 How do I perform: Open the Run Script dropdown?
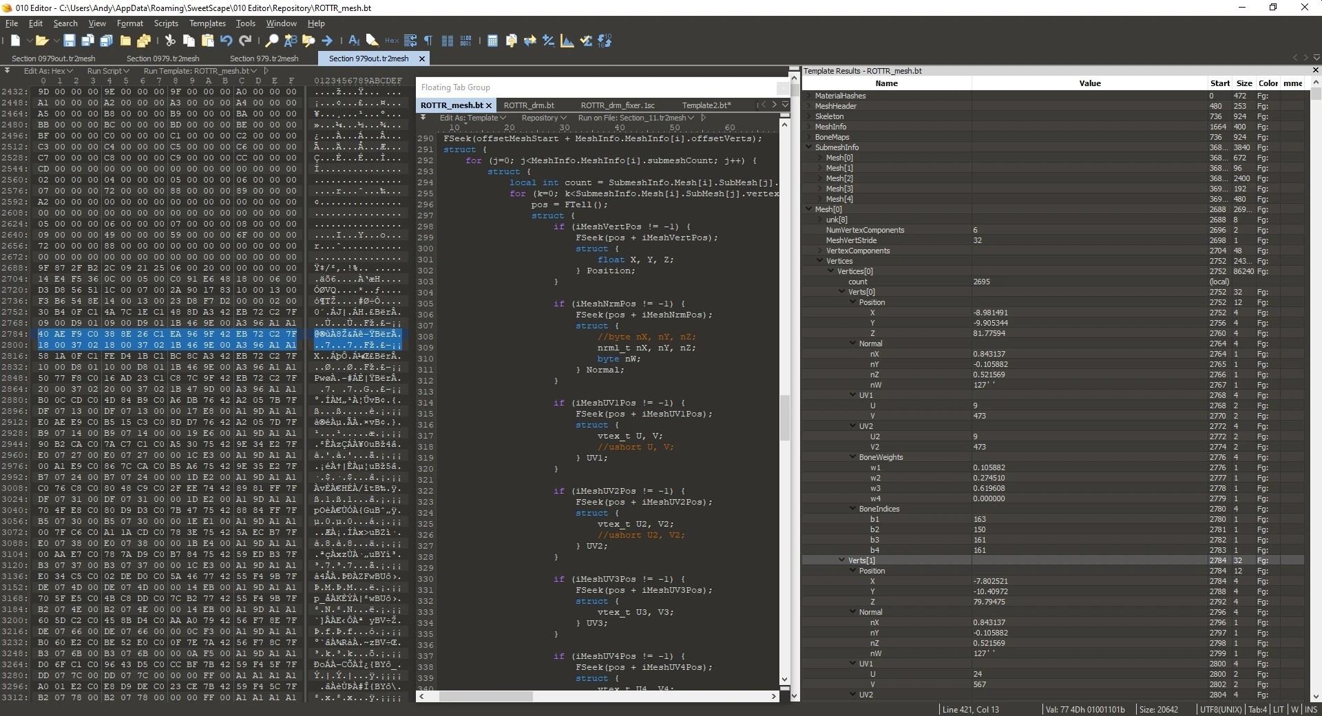(108, 71)
